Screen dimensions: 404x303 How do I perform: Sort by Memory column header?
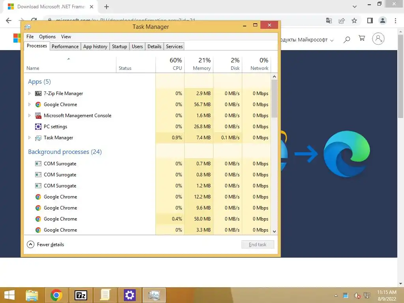pos(199,64)
